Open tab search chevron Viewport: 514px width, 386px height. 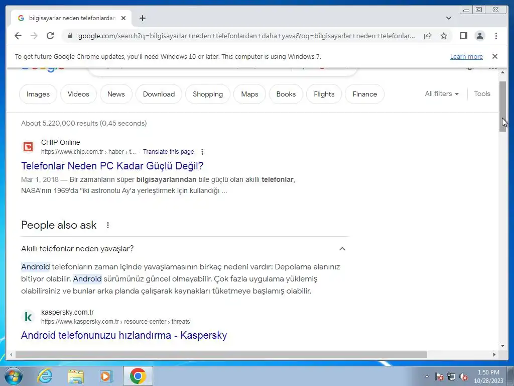pos(449,18)
